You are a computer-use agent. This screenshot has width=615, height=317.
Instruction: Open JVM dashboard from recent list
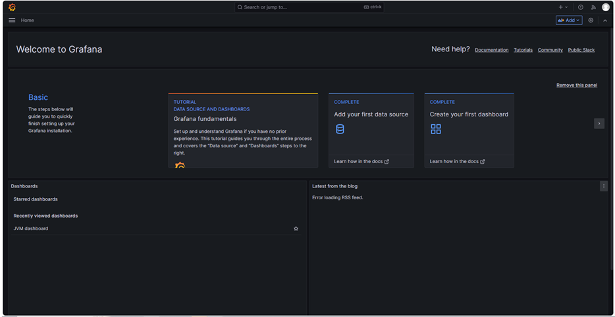[x=31, y=229]
